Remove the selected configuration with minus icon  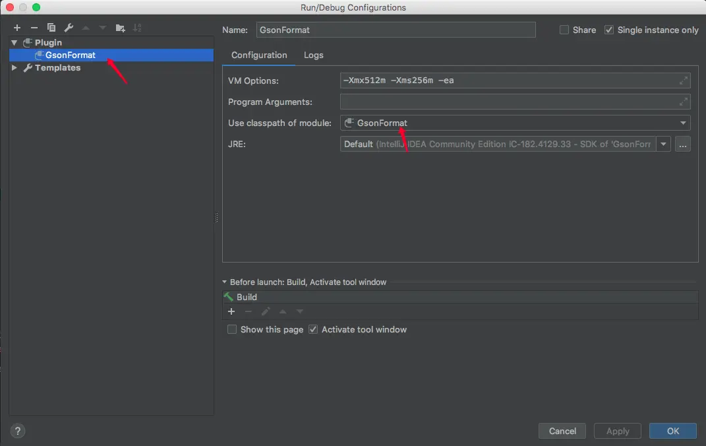pos(34,28)
